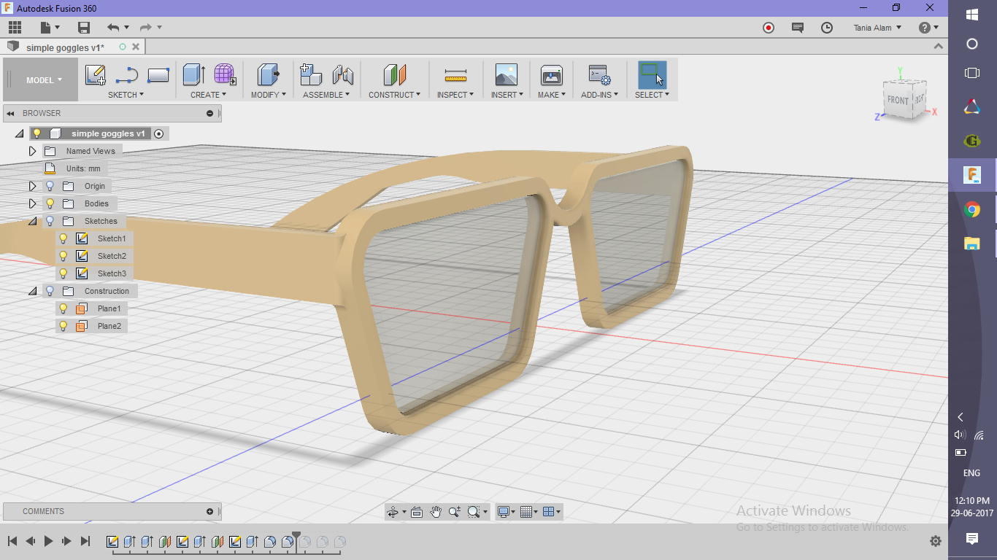The height and width of the screenshot is (560, 997).
Task: Open the data panel grid icon
Action: click(x=15, y=28)
